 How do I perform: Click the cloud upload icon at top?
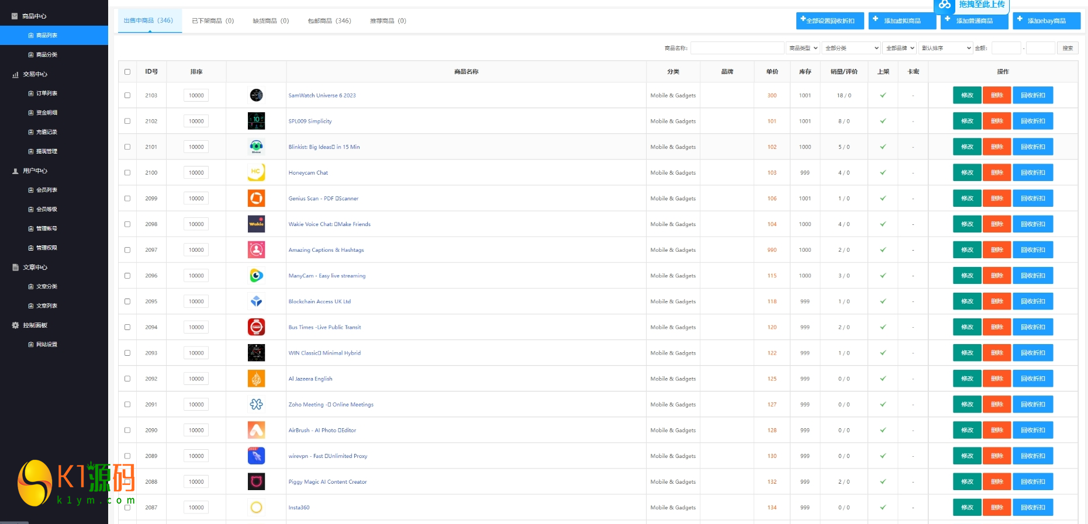coord(944,5)
